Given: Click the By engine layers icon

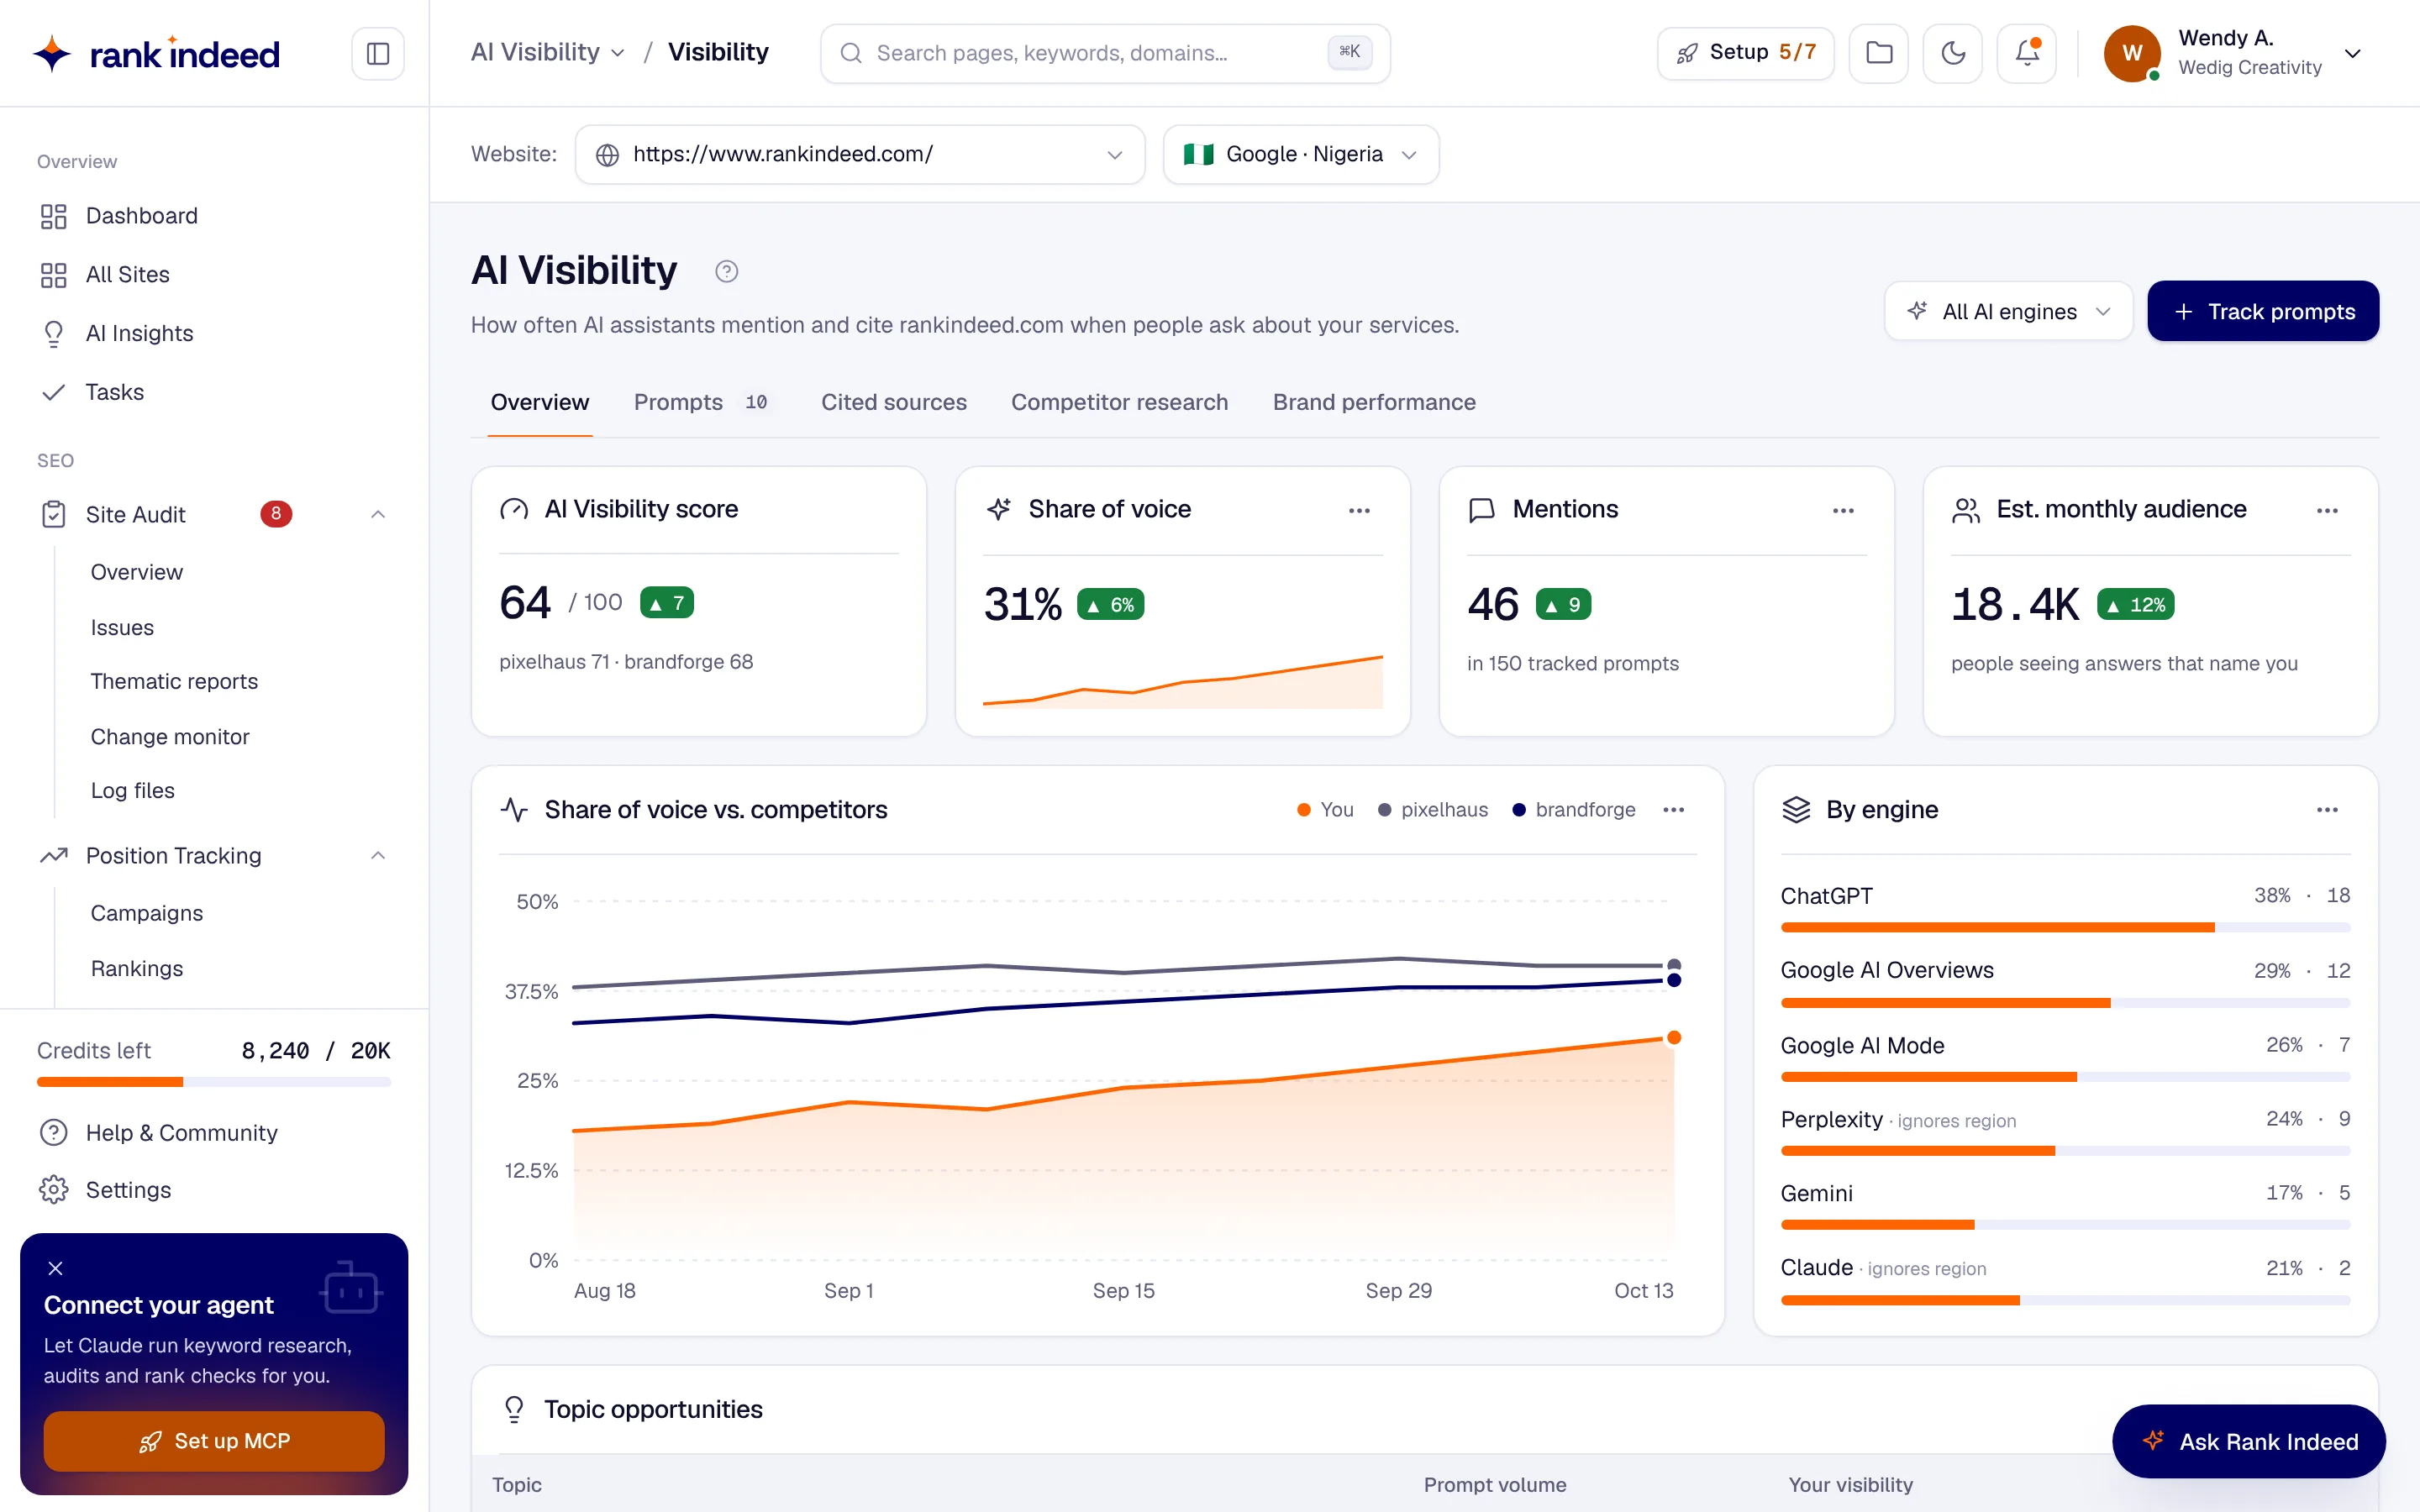Looking at the screenshot, I should [x=1796, y=810].
